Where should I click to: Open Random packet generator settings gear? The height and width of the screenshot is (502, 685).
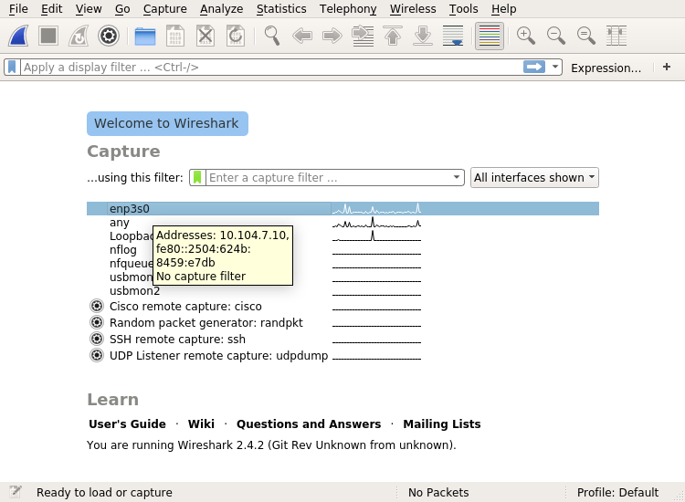click(x=97, y=322)
